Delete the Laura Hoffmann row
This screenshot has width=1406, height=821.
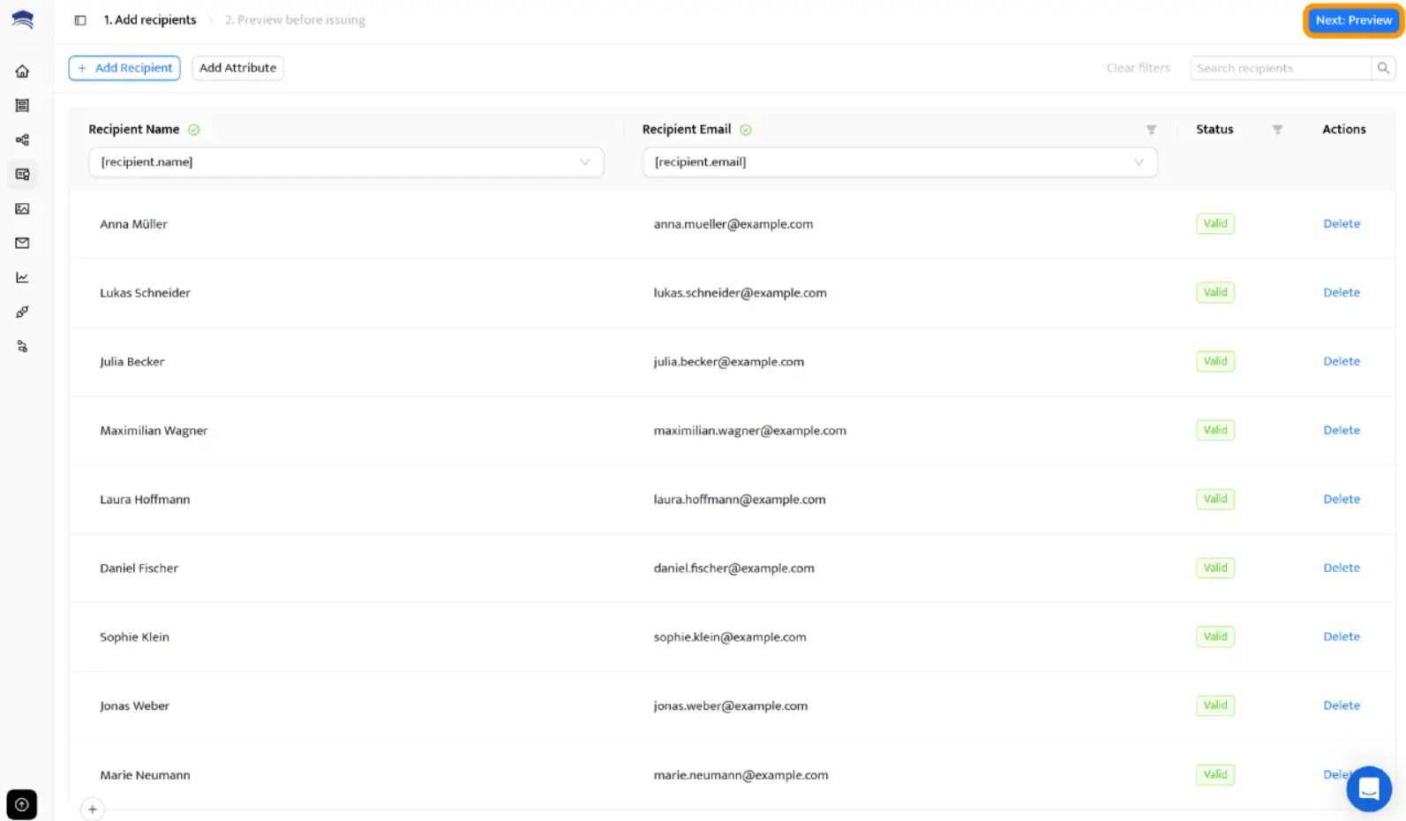click(1341, 500)
